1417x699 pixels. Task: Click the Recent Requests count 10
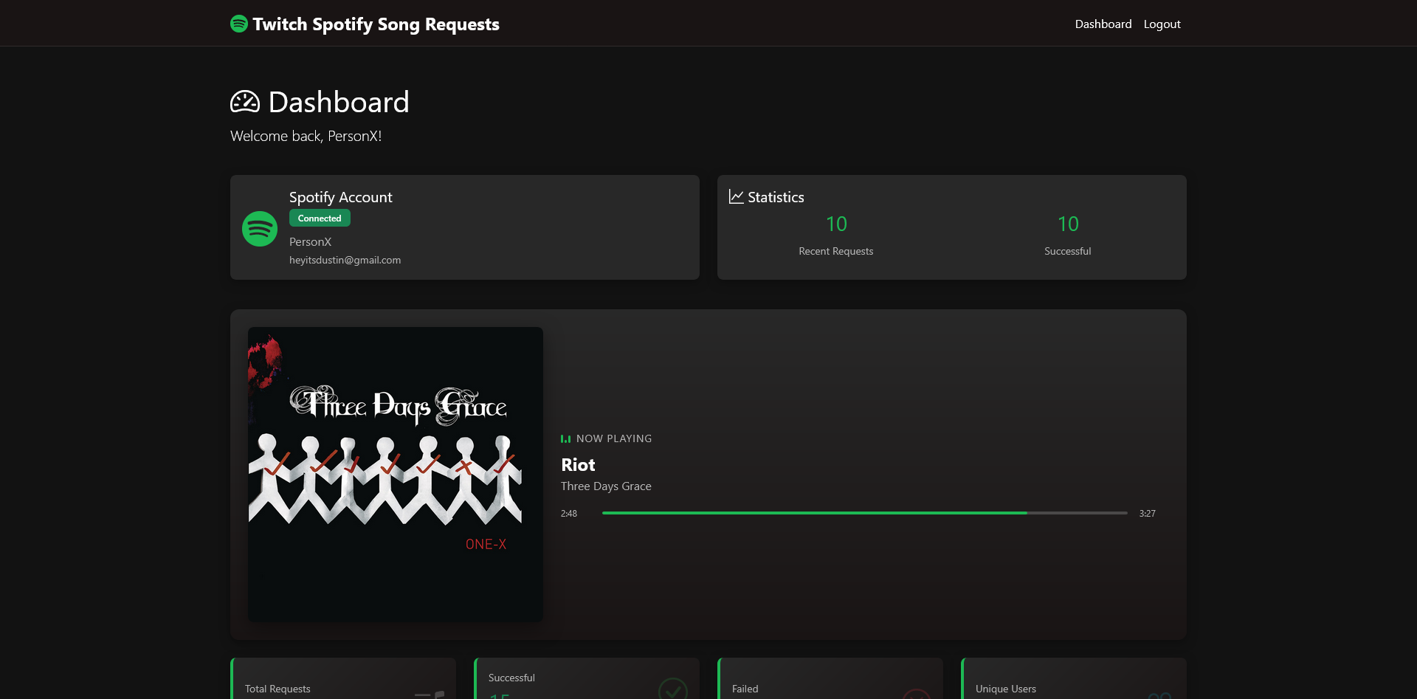836,224
